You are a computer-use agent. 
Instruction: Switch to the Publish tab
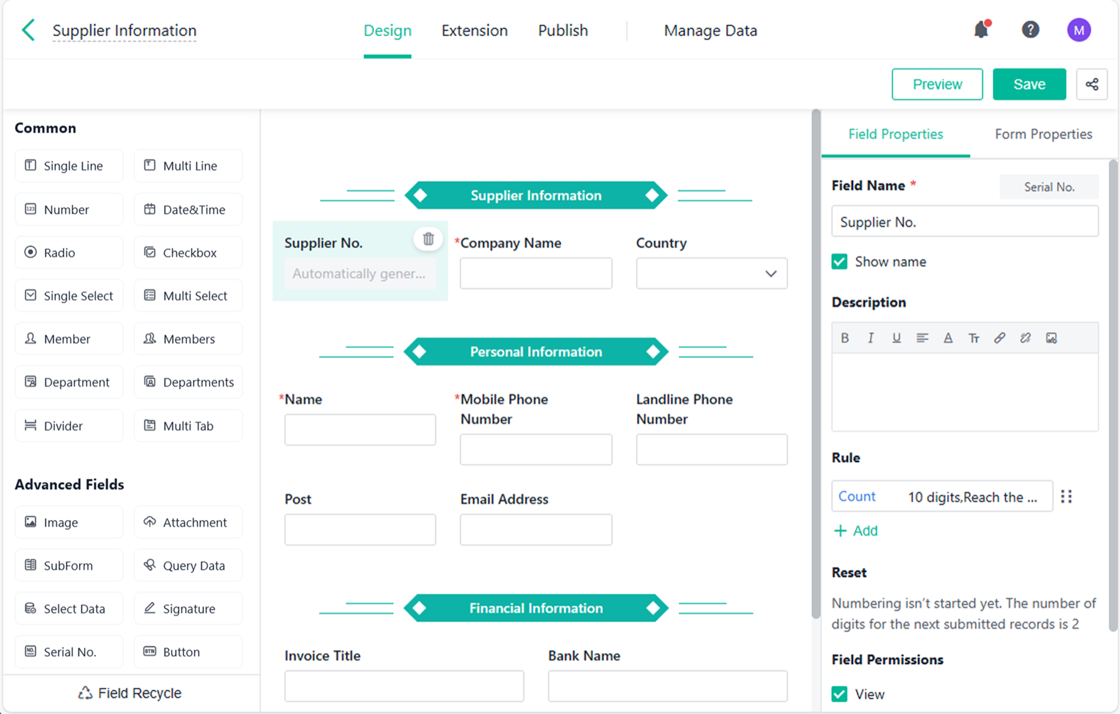562,30
